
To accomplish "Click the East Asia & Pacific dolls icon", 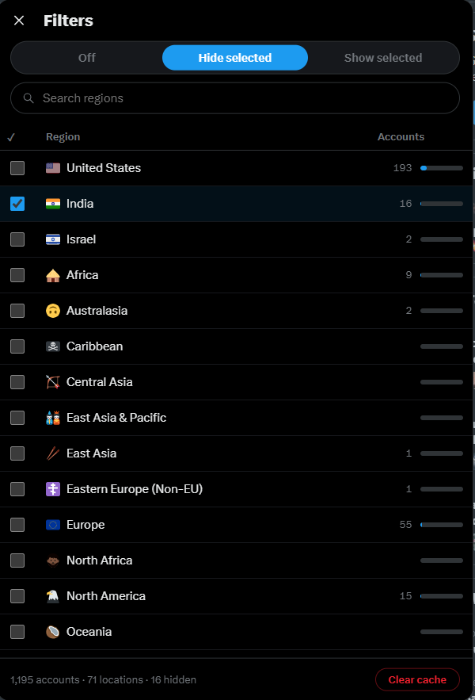I will pos(53,418).
